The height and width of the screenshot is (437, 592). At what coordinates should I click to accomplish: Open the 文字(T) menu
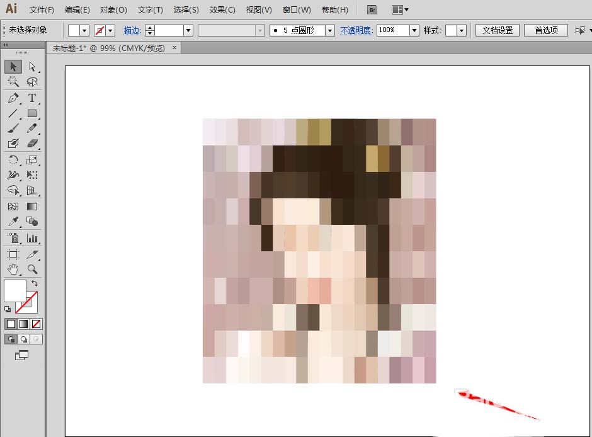point(151,10)
